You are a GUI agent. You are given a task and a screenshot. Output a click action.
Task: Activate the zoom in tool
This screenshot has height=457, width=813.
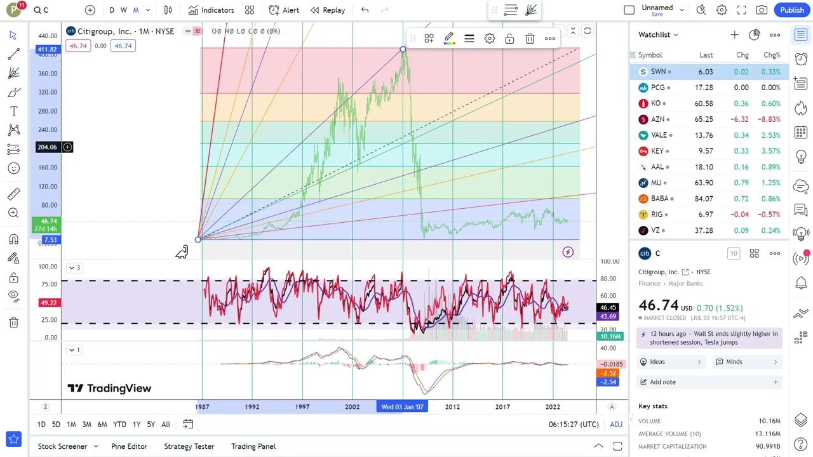coord(13,213)
